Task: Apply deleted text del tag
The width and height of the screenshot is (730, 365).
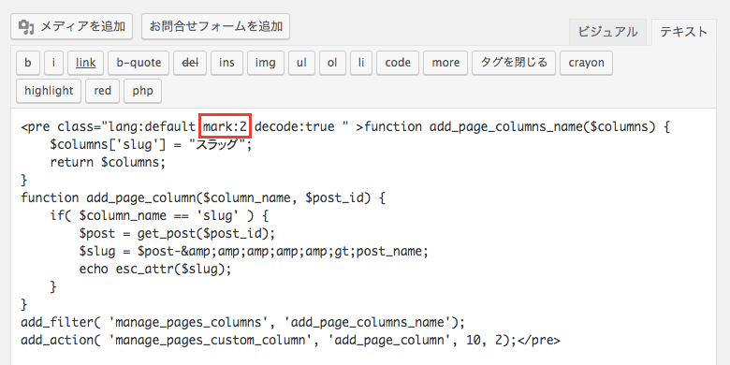Action: tap(190, 63)
